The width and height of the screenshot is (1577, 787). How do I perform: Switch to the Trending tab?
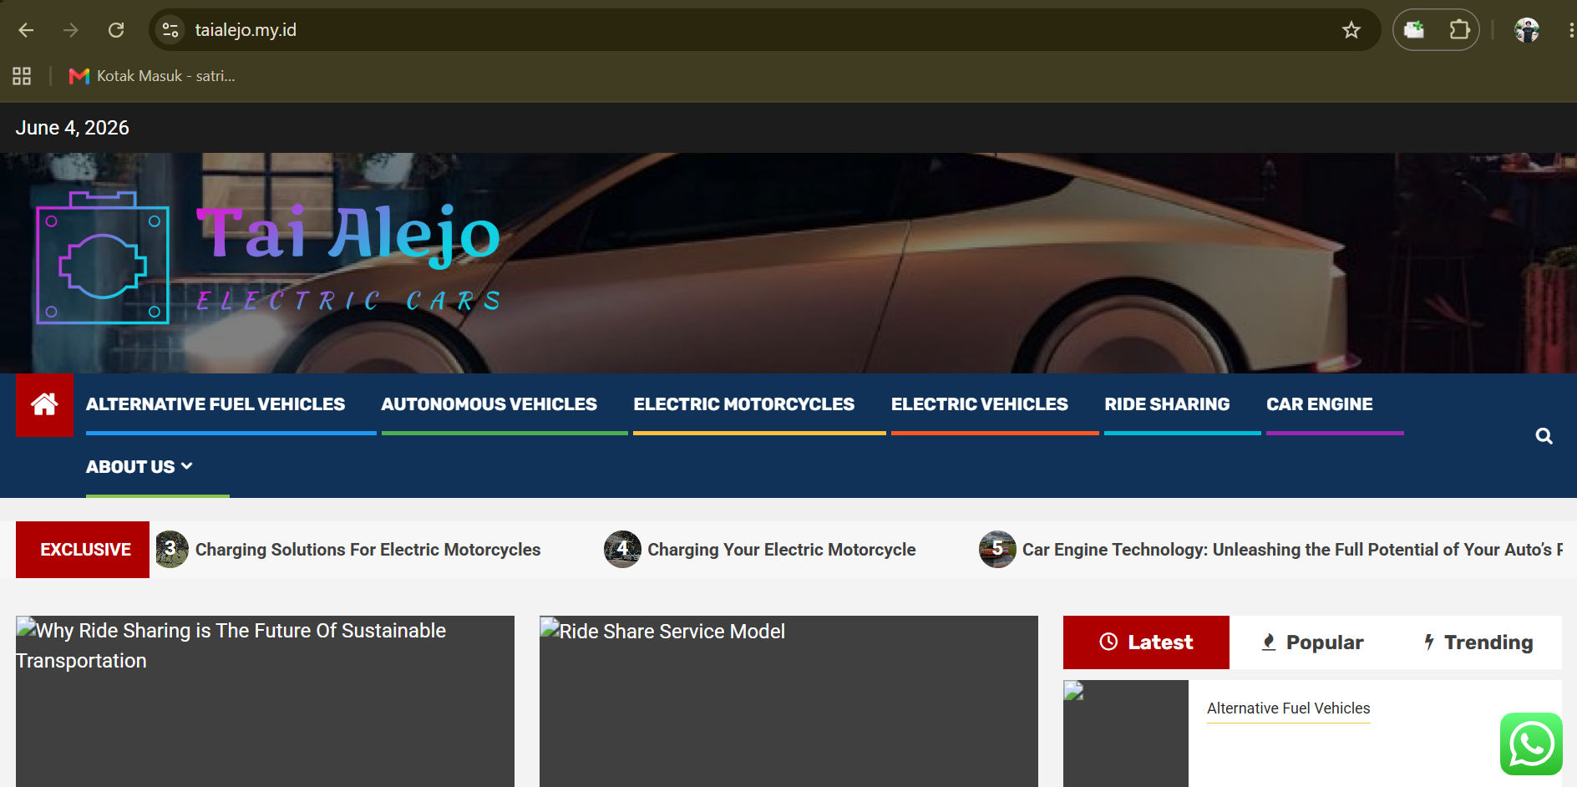click(x=1478, y=642)
